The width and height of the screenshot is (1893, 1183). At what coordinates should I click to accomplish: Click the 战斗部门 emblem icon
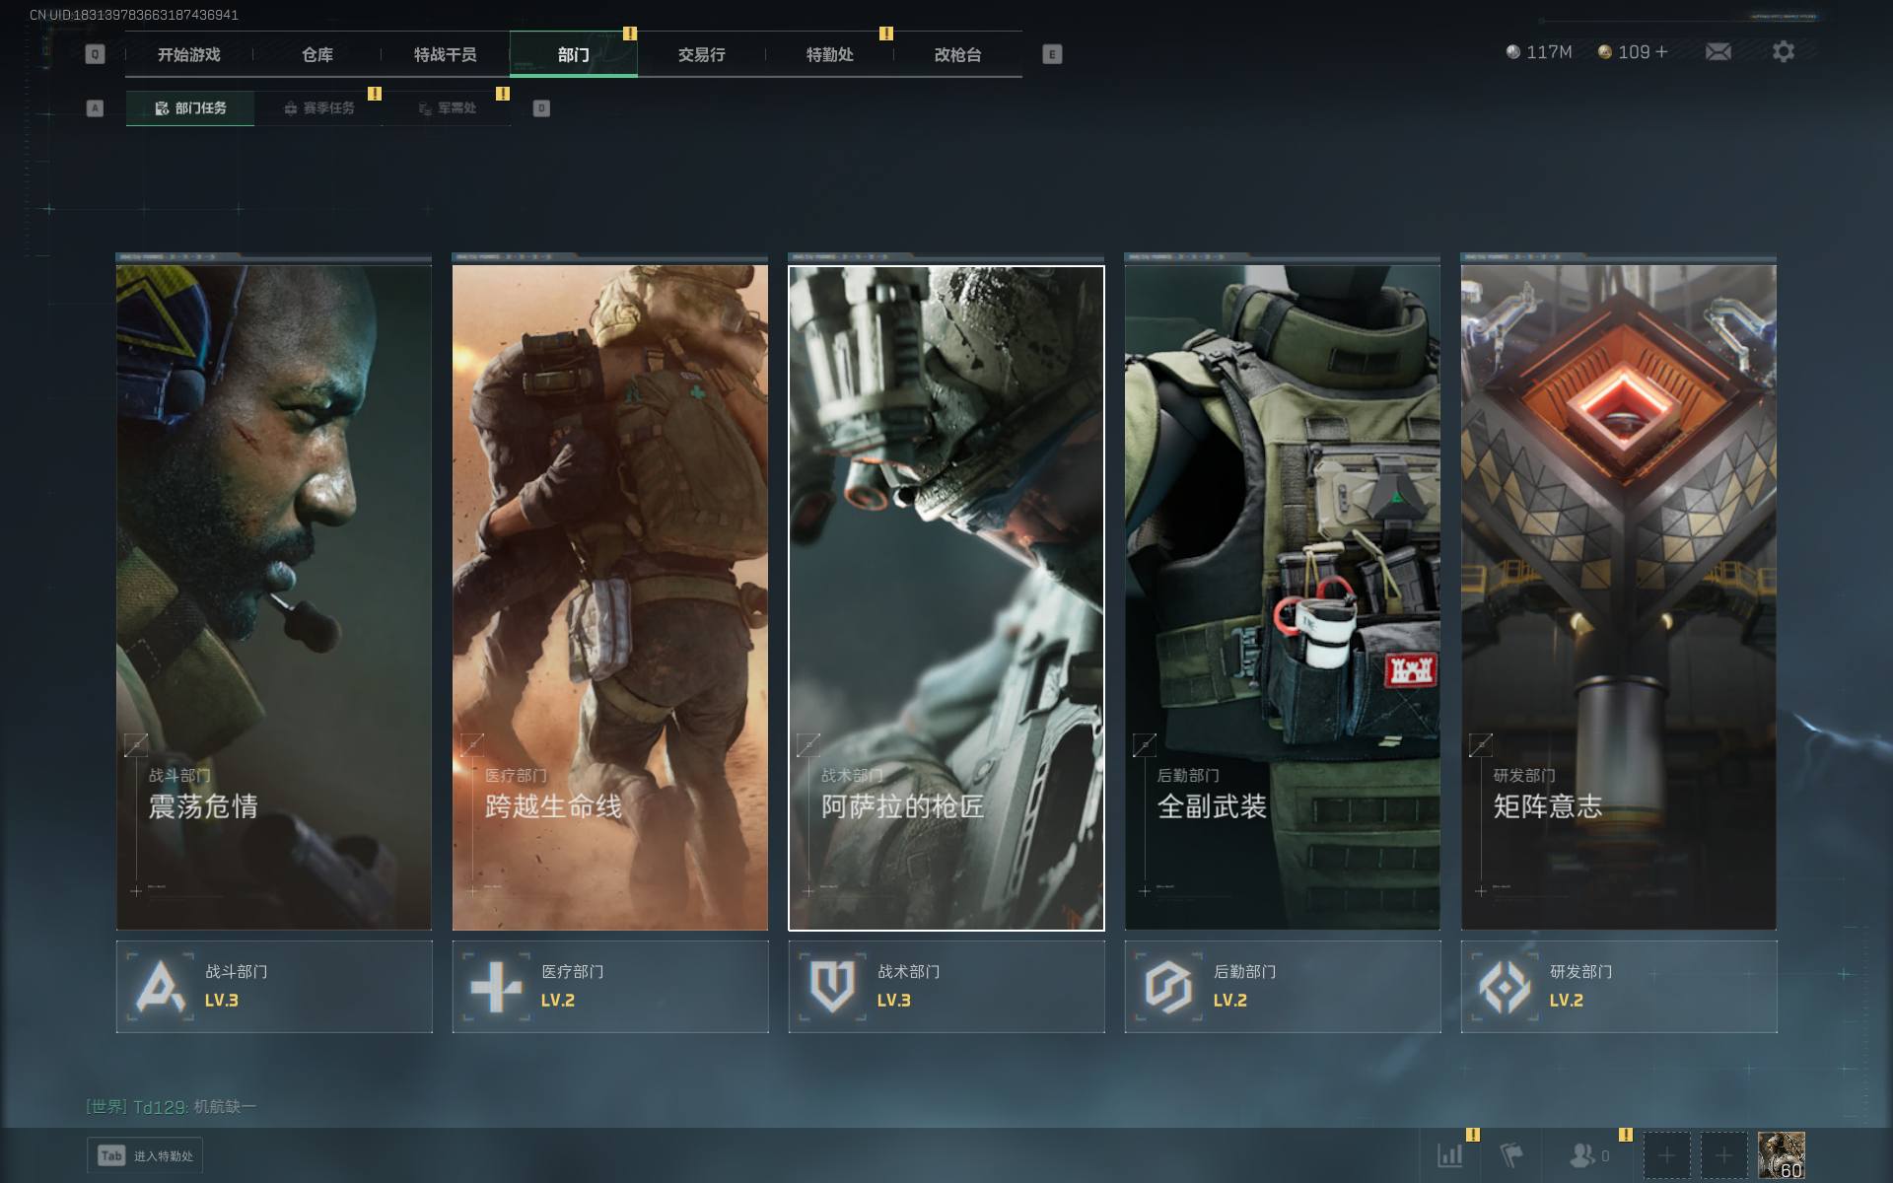(x=161, y=986)
